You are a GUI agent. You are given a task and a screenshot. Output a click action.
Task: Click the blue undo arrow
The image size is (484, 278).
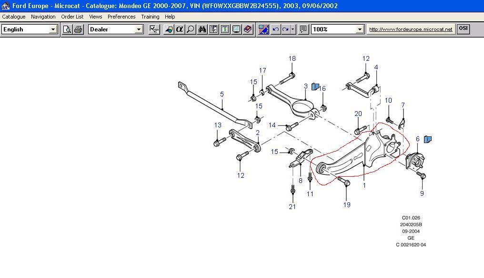tap(275, 29)
